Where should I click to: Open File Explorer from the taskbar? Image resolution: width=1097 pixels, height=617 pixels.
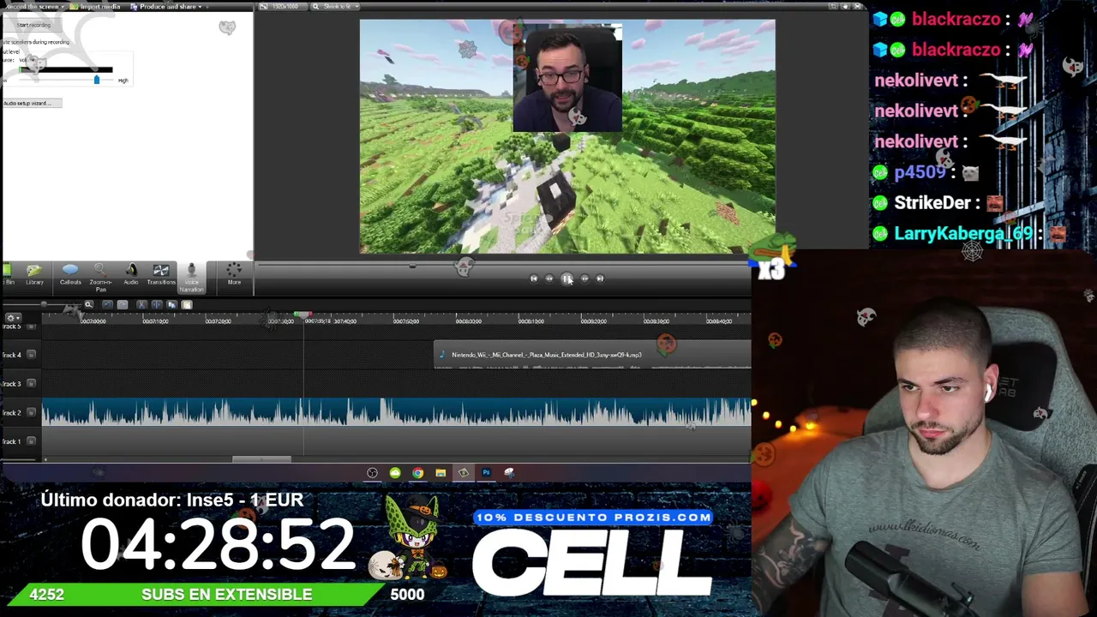pos(441,473)
